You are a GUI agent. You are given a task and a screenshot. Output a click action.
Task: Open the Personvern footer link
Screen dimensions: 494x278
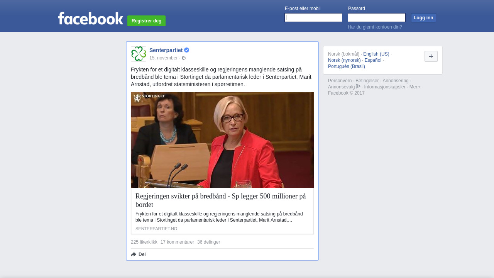(x=340, y=81)
